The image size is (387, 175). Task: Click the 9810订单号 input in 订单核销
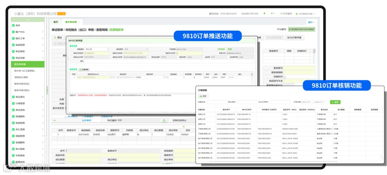(x=280, y=102)
